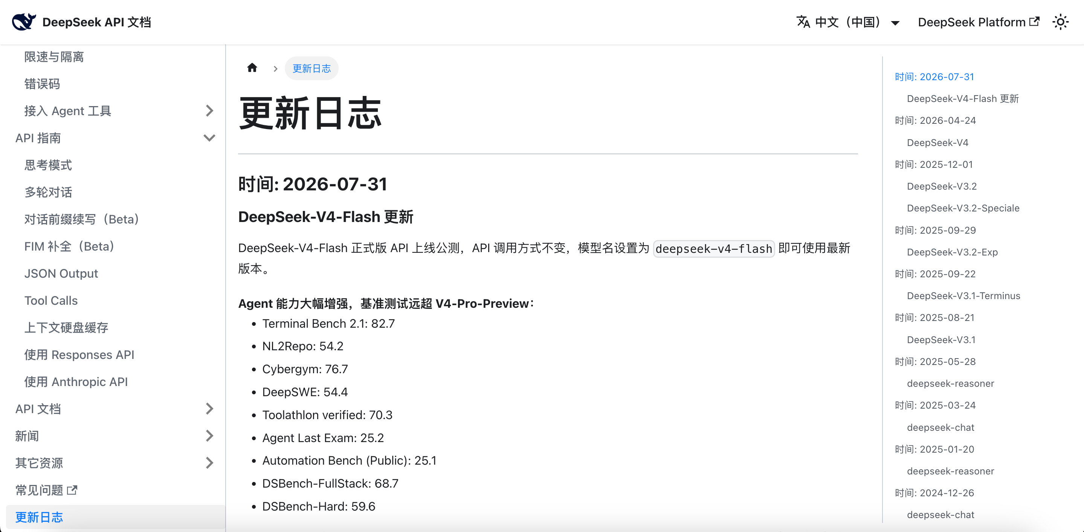Viewport: 1084px width, 532px height.
Task: Click the DeepSeek API 文档 site title
Action: click(x=96, y=22)
